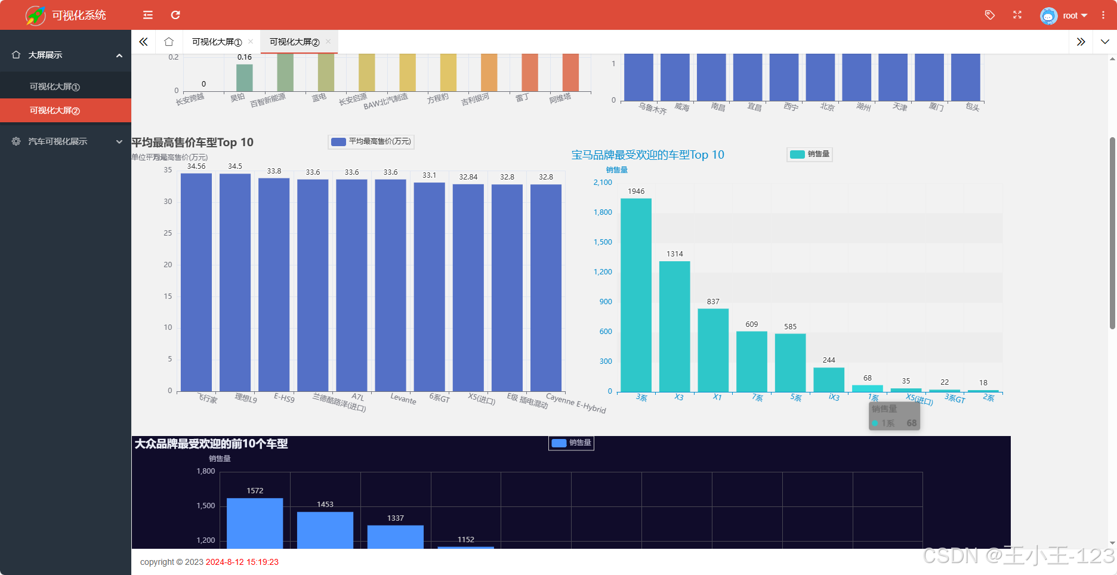The height and width of the screenshot is (575, 1117).
Task: Open the vertical three-dot more menu
Action: 1103,15
